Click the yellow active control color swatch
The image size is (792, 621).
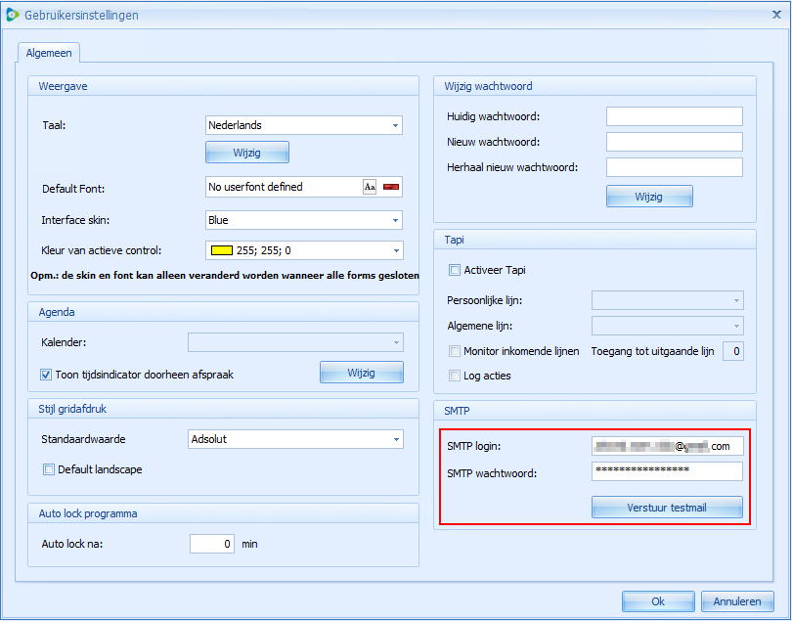(x=220, y=250)
